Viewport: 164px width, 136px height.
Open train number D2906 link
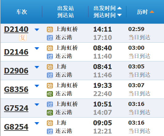click(16, 71)
